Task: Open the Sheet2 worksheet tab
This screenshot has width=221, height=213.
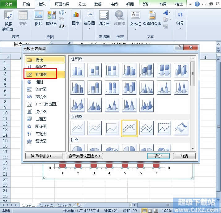Action: coord(47,205)
